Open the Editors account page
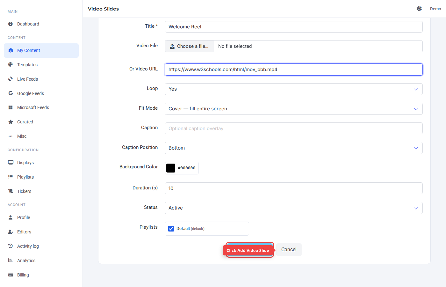The width and height of the screenshot is (446, 287). pos(41,232)
